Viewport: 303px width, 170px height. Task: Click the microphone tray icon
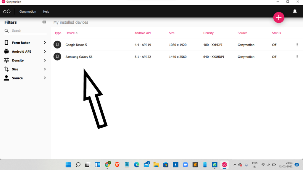(x=246, y=165)
